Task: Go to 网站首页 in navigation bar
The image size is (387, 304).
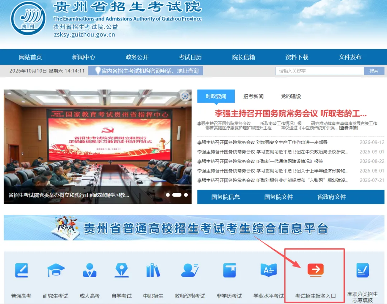Action: 30,57
